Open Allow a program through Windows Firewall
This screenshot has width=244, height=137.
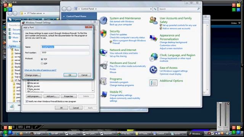coord(129,41)
